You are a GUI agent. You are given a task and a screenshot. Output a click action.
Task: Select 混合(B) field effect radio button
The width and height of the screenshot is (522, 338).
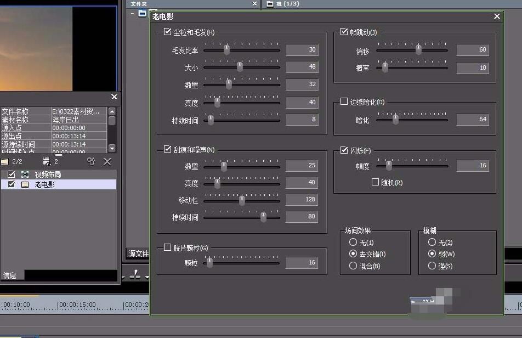coord(353,266)
